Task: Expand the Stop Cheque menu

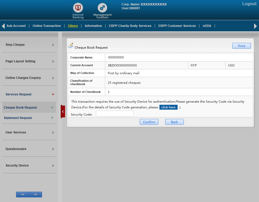Action: [29, 45]
